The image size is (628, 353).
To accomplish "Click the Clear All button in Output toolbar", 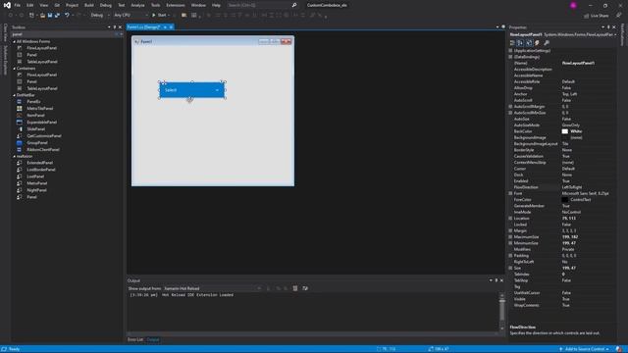I will [295, 288].
